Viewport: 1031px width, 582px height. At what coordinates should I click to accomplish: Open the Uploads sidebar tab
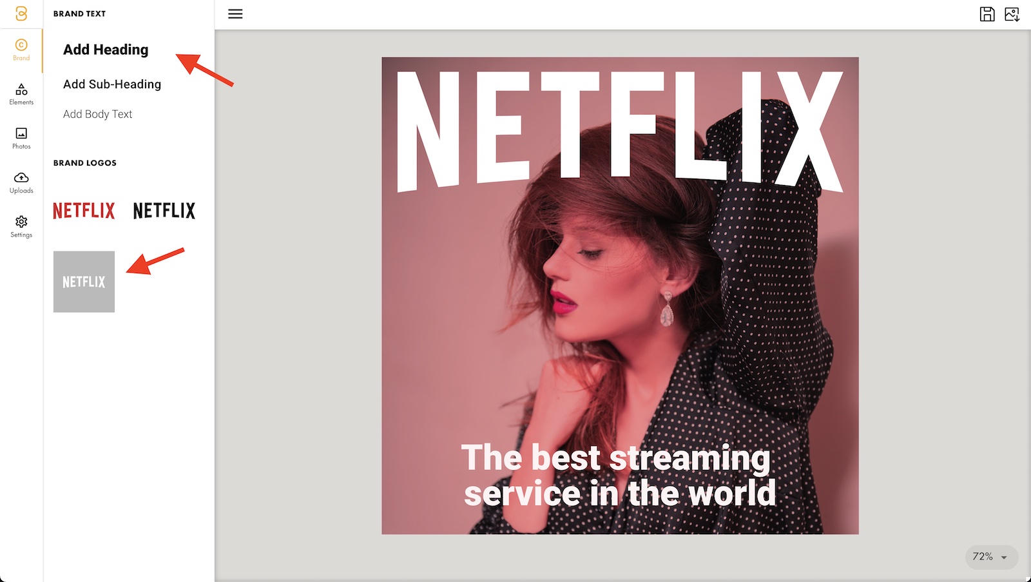click(21, 182)
